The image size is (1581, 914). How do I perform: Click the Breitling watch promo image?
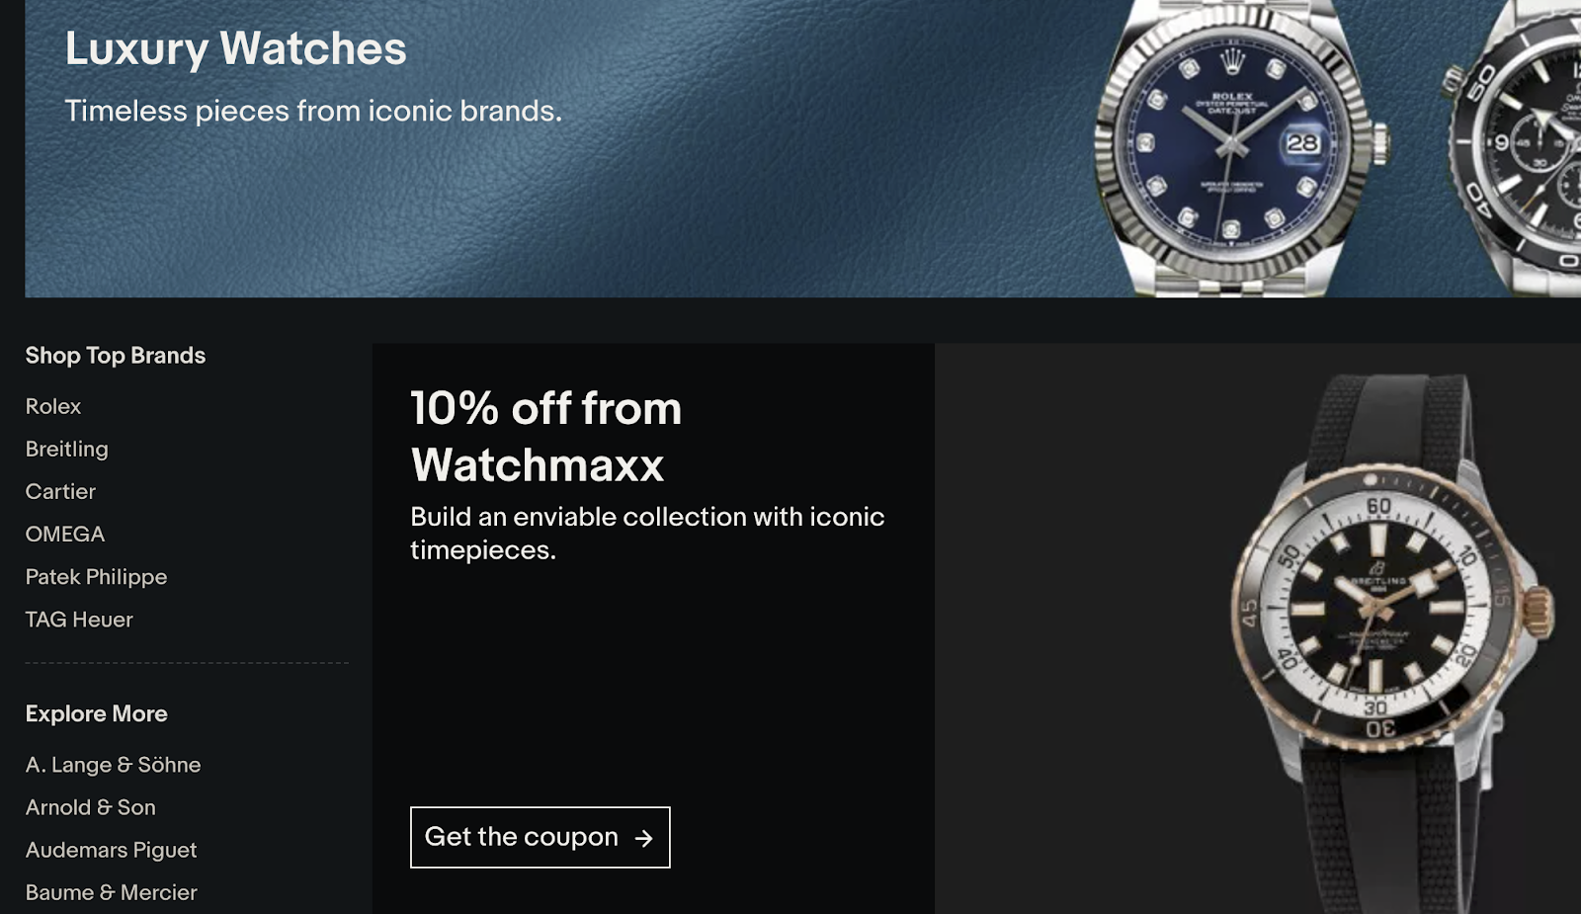(1391, 642)
